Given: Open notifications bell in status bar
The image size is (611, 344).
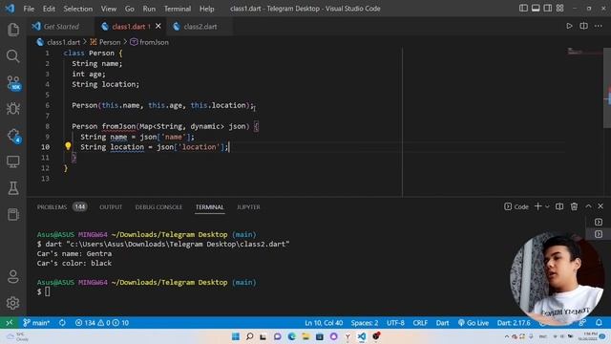Looking at the screenshot, I should pyautogui.click(x=599, y=323).
